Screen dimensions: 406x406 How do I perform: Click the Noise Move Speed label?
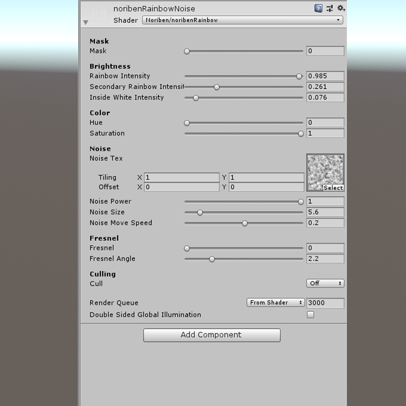click(121, 223)
